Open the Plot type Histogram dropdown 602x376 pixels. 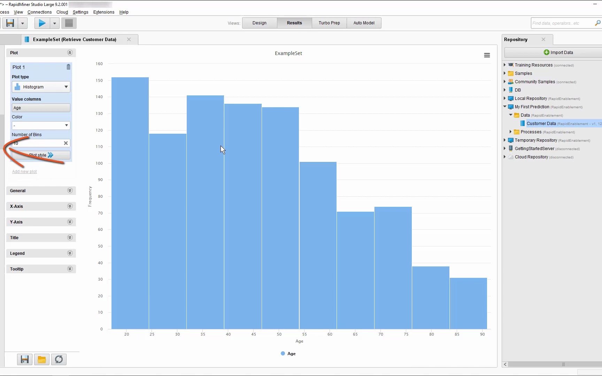[41, 87]
